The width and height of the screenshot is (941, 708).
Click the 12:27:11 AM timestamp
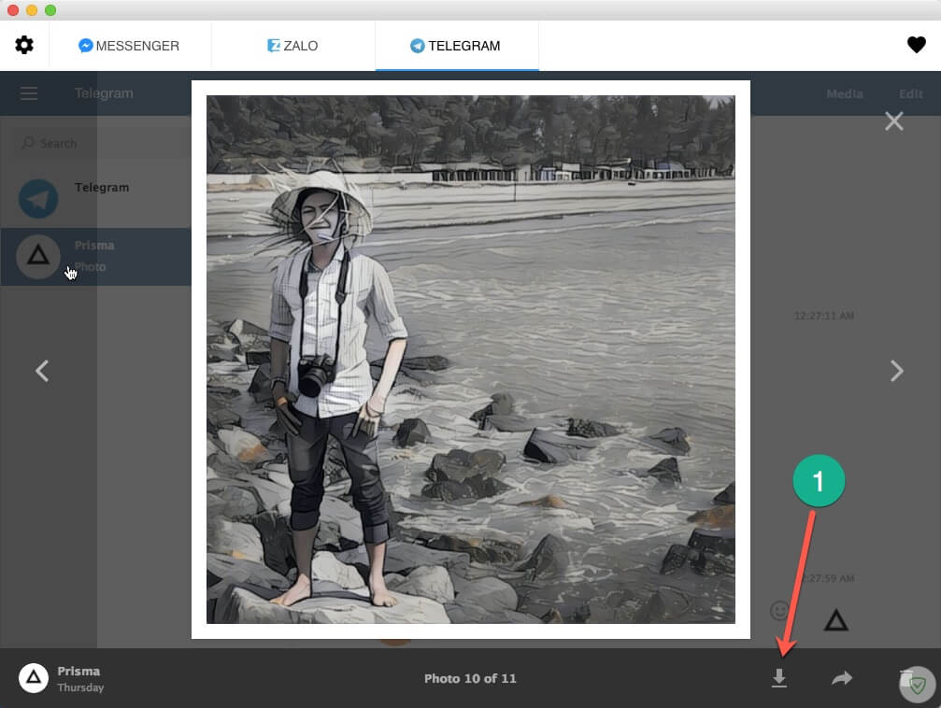(x=823, y=316)
